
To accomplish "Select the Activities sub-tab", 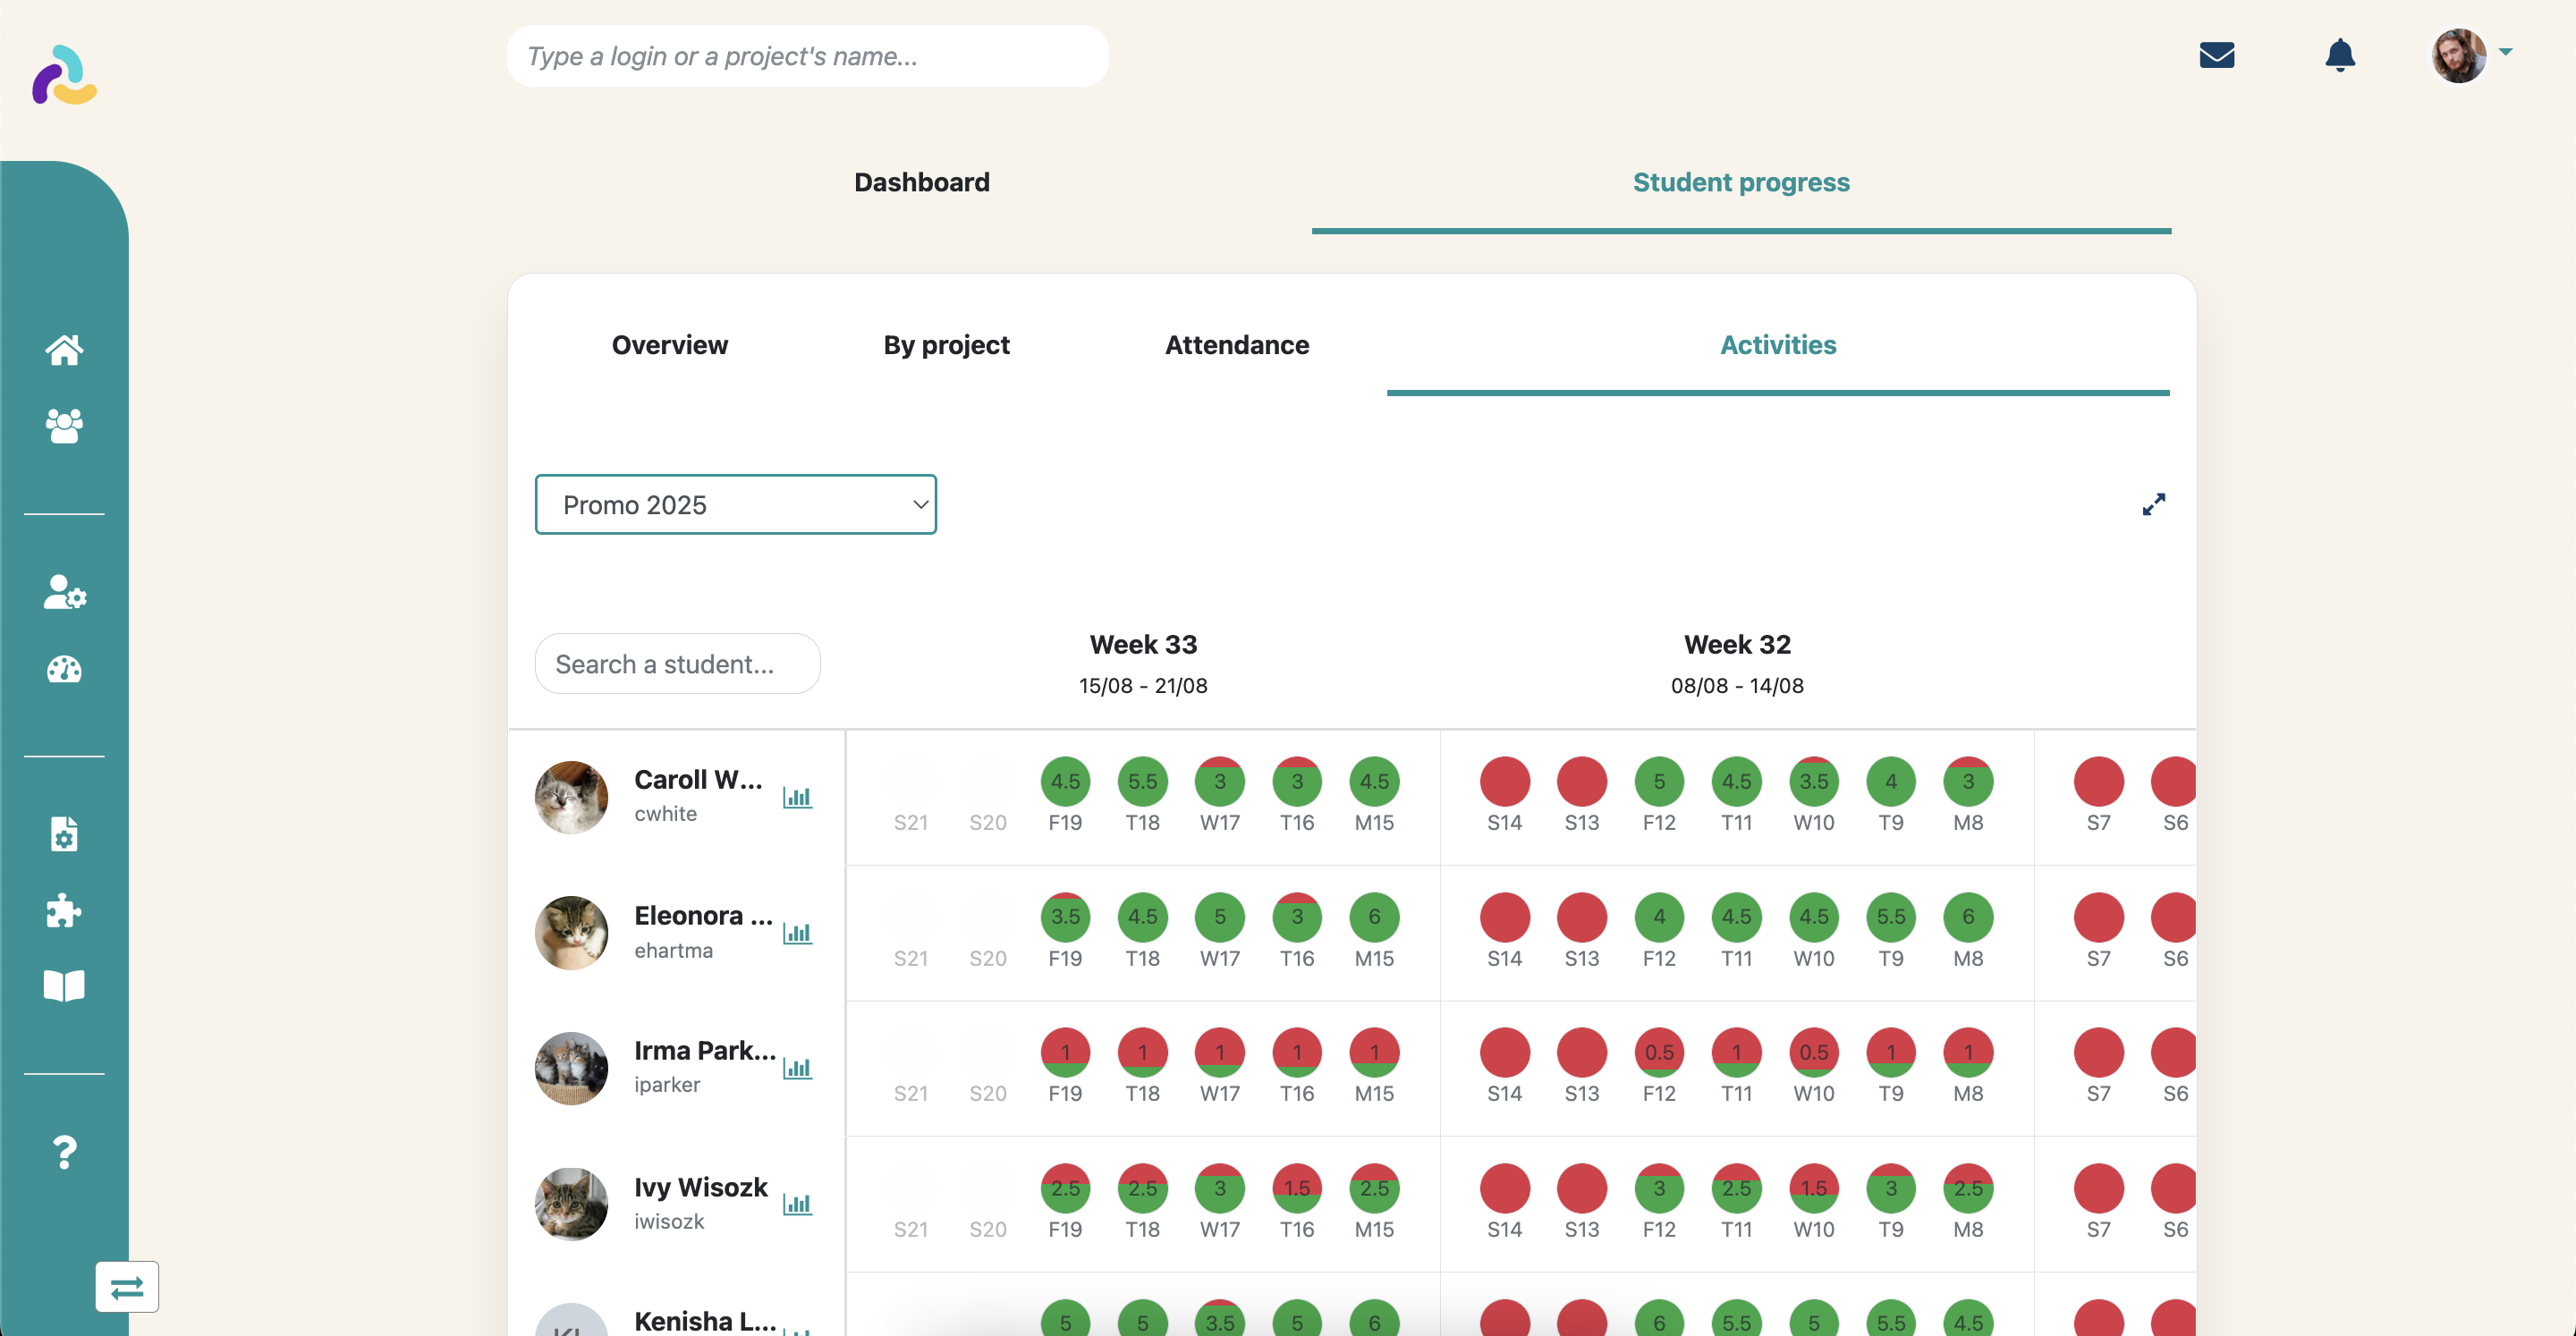I will click(x=1778, y=345).
